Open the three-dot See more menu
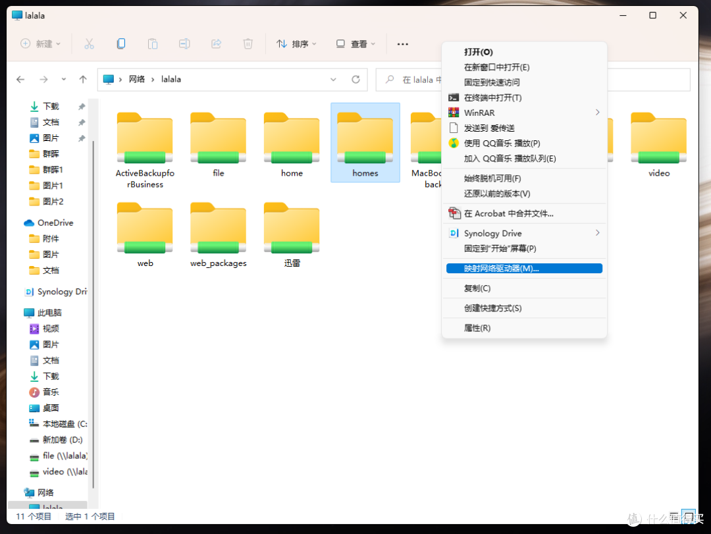This screenshot has height=534, width=711. pyautogui.click(x=403, y=44)
